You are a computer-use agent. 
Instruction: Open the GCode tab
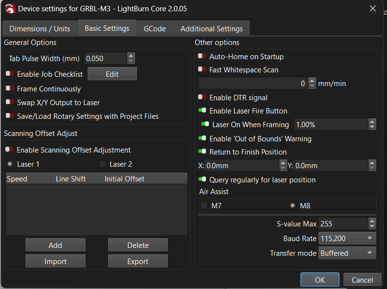point(155,28)
